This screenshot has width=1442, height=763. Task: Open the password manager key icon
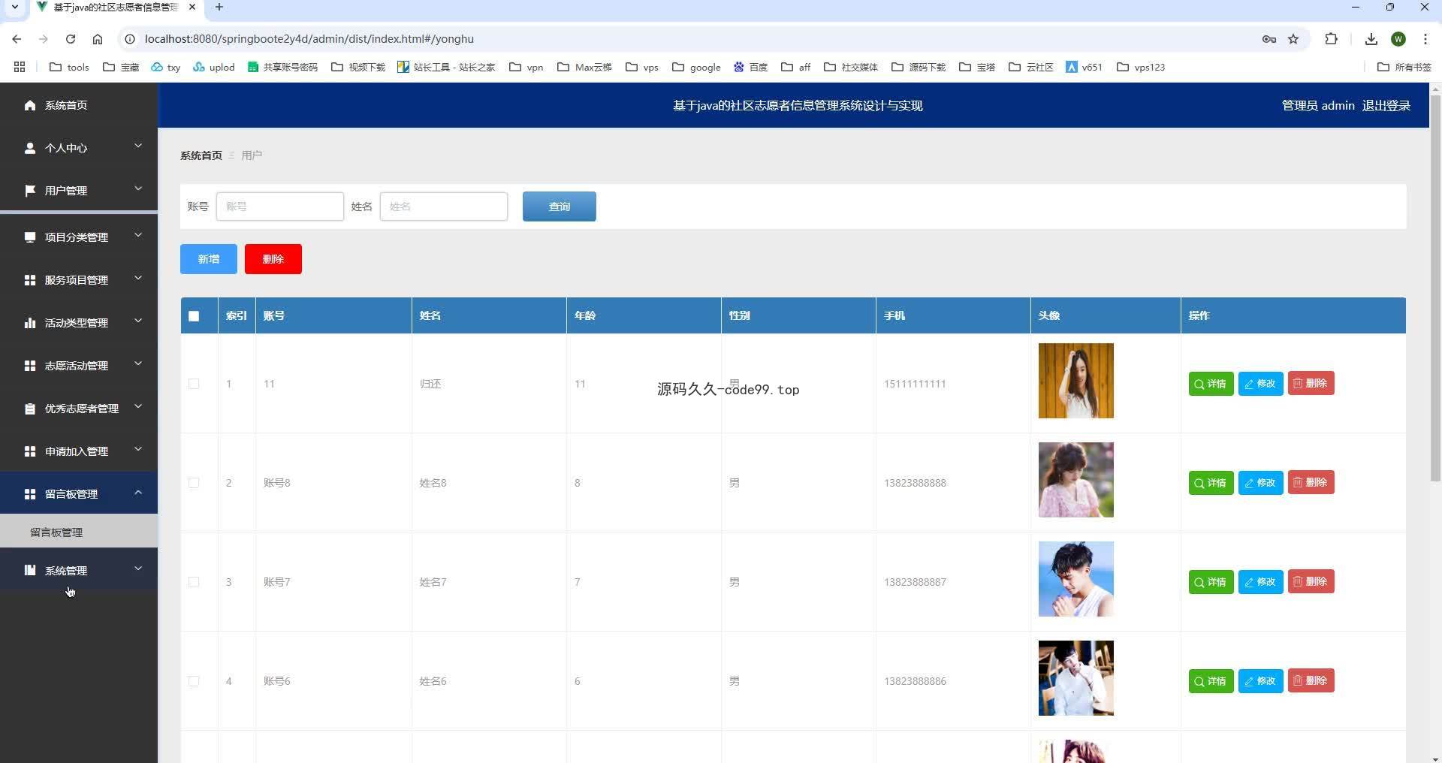point(1269,39)
